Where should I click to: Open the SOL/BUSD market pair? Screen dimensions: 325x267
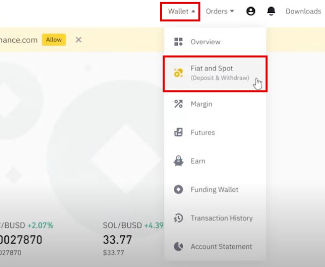(122, 225)
